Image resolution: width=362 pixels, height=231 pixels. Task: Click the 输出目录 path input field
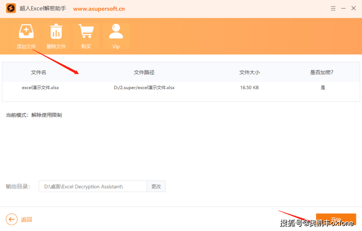[93, 187]
